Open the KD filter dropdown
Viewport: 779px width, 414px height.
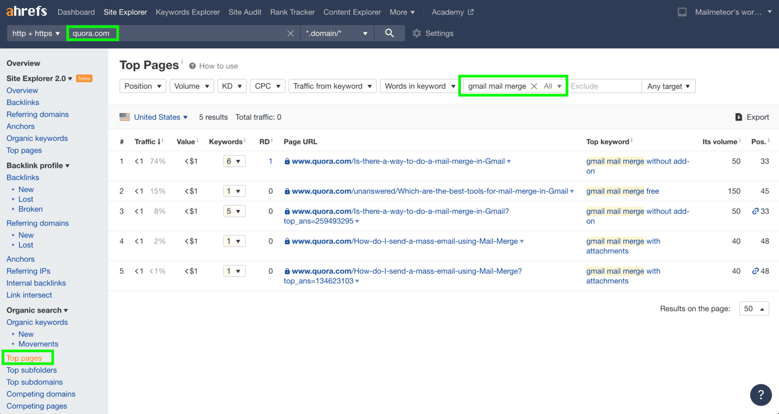point(232,86)
